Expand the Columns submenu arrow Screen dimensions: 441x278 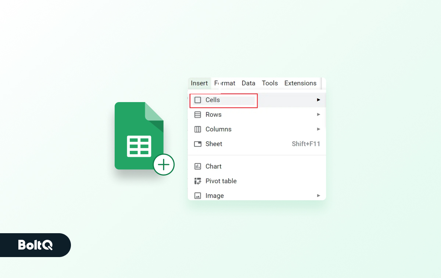319,129
